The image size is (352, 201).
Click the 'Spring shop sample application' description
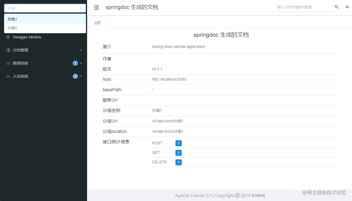coord(178,47)
